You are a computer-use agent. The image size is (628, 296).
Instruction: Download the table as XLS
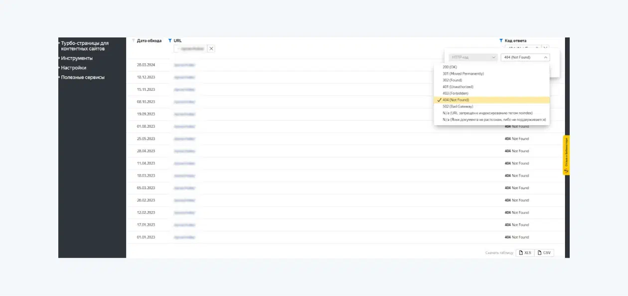[525, 253]
